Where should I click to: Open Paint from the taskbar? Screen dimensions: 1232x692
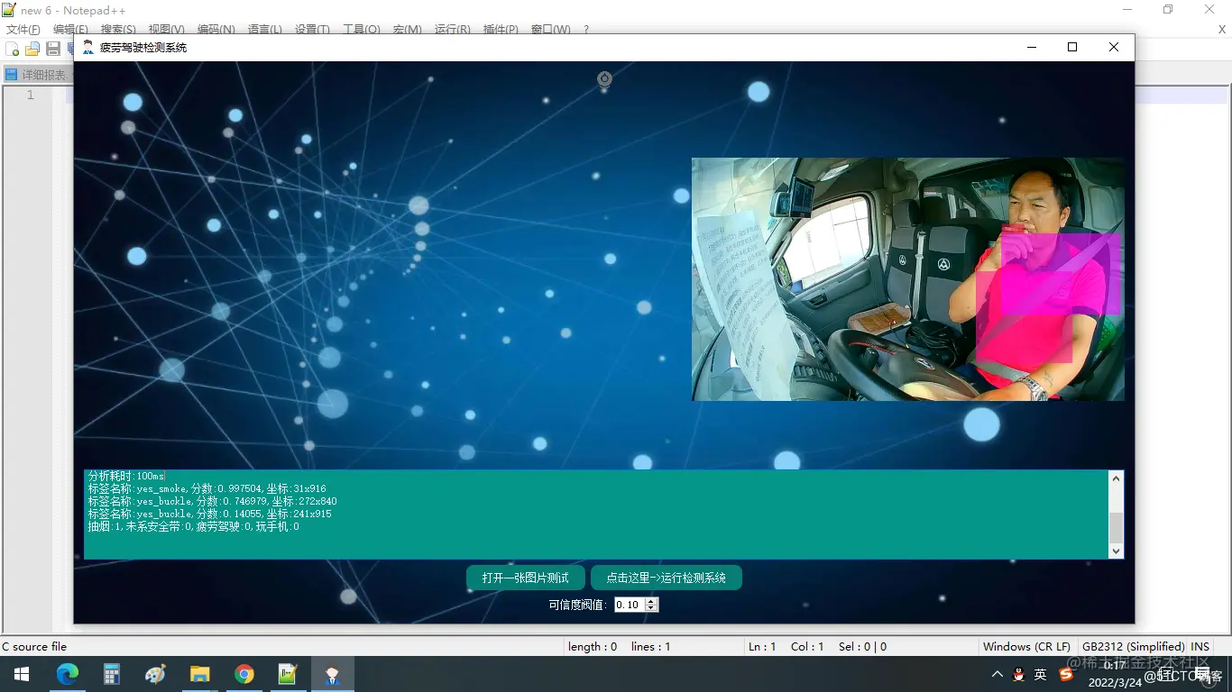click(x=155, y=674)
